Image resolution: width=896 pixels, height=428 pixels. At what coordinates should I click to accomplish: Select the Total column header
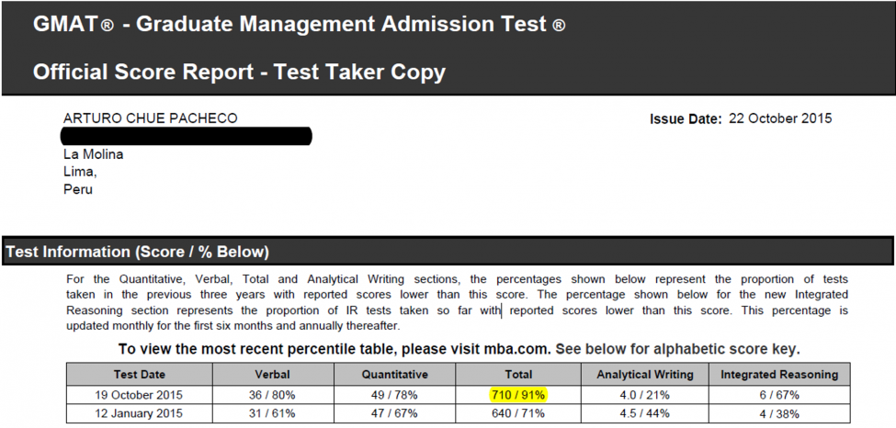[x=517, y=374]
